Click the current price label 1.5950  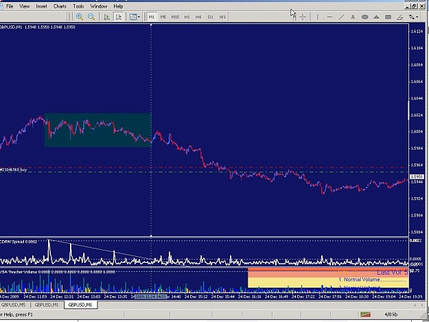pyautogui.click(x=417, y=177)
